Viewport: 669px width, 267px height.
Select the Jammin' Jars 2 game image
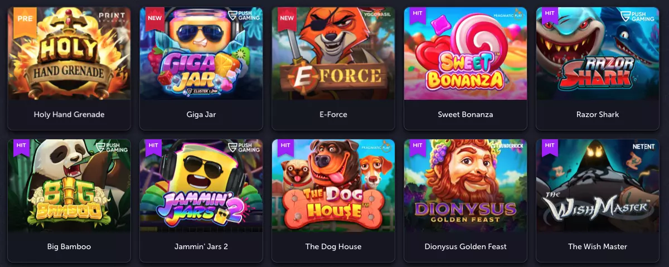click(x=201, y=186)
